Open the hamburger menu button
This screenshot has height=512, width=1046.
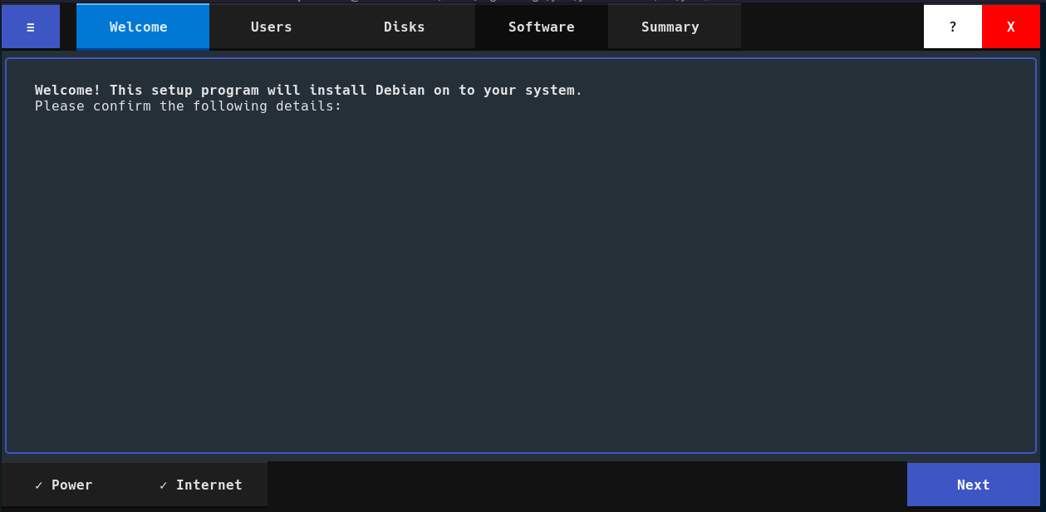31,27
